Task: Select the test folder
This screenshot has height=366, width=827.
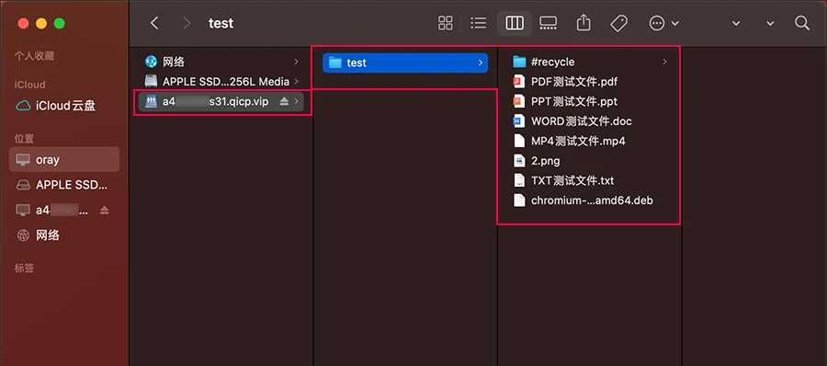Action: point(405,63)
